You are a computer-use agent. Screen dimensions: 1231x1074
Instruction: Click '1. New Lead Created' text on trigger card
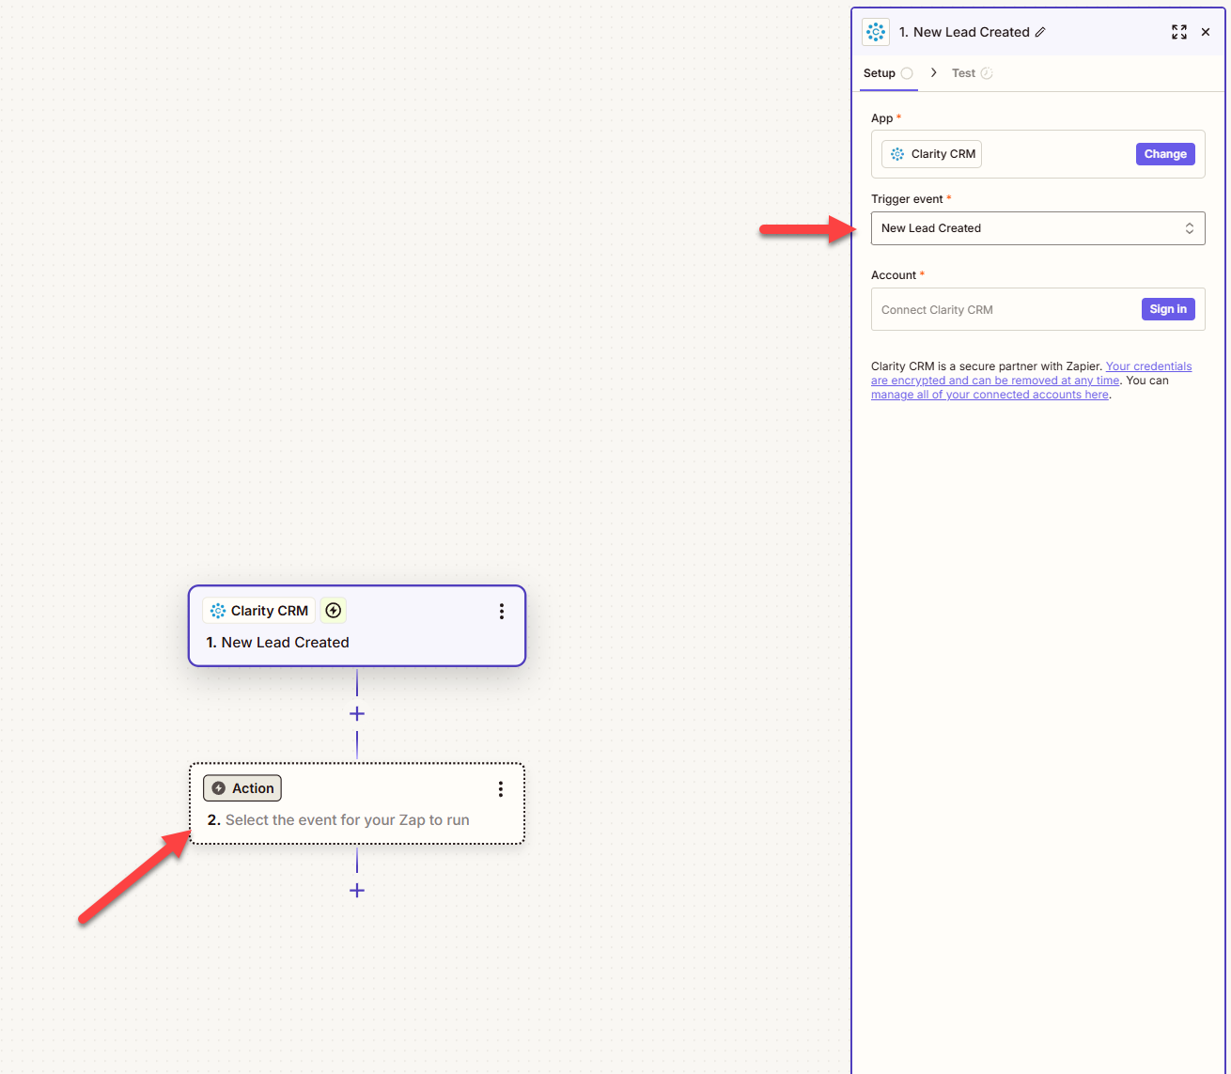(278, 643)
